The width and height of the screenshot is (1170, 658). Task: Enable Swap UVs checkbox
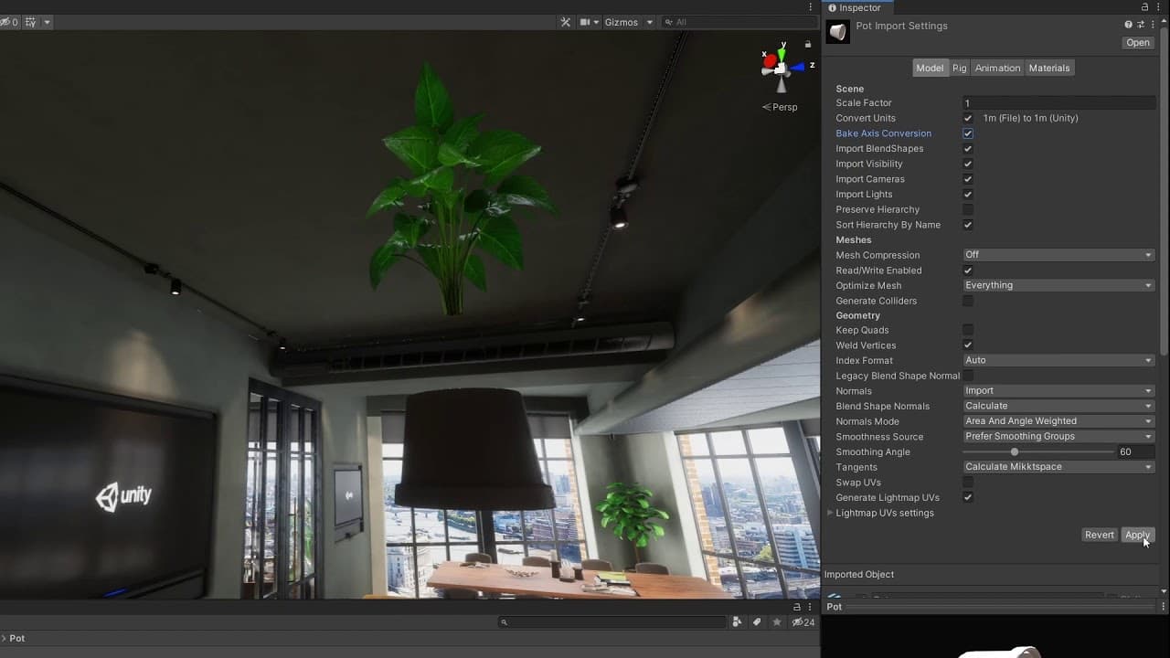pos(968,483)
